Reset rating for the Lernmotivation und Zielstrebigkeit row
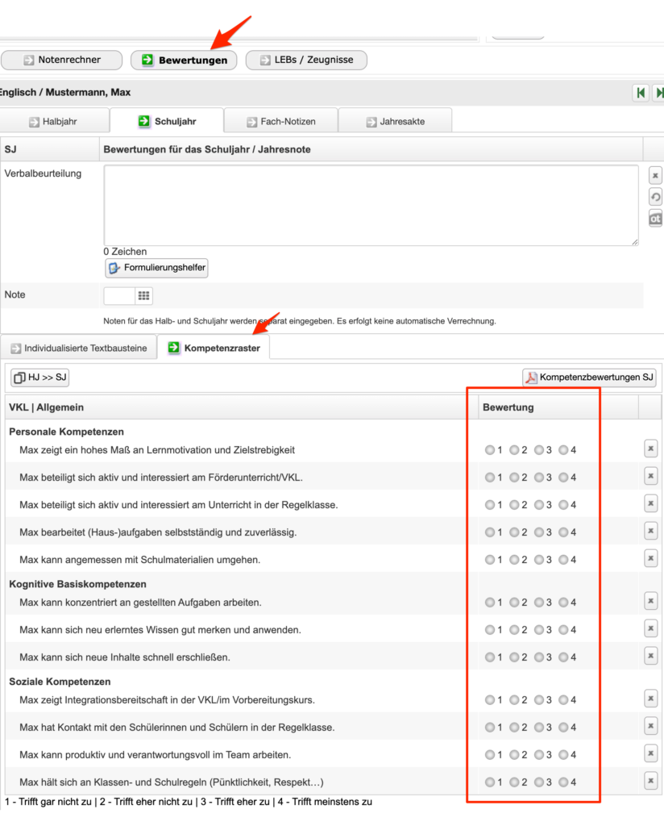Image resolution: width=664 pixels, height=826 pixels. [x=651, y=449]
